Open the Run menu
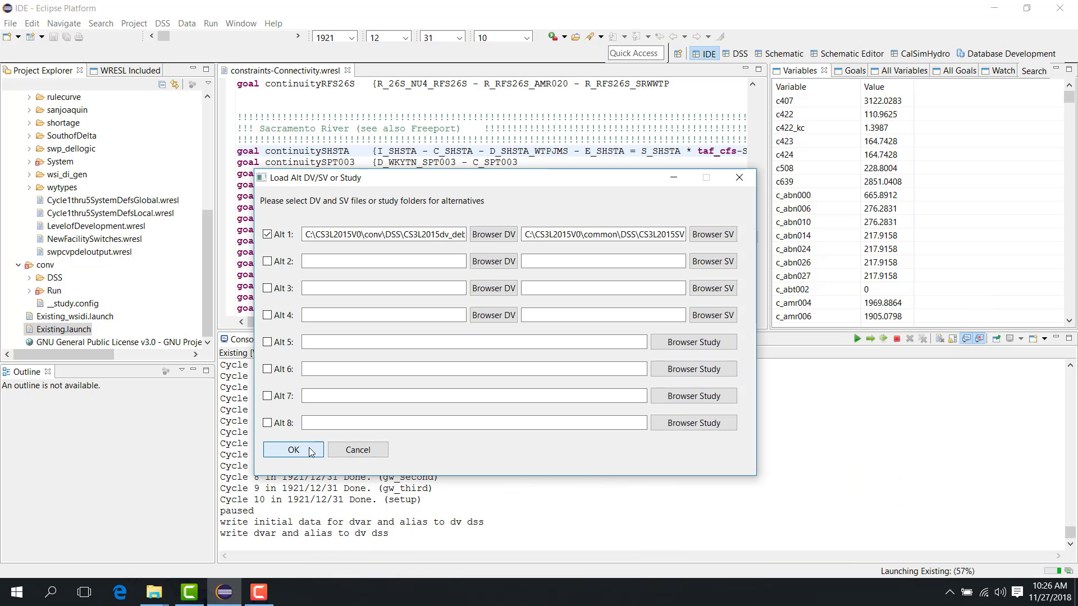1078x606 pixels. click(211, 23)
